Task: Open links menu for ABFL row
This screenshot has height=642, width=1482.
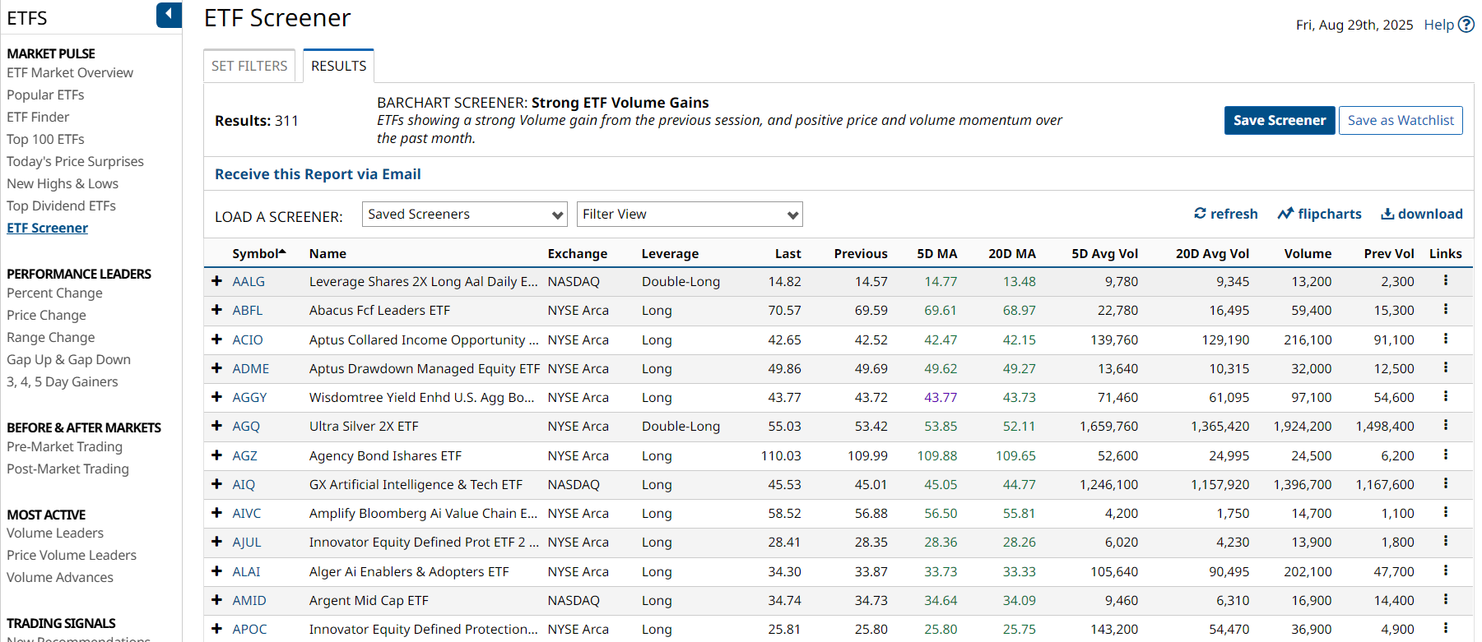Action: (x=1445, y=310)
